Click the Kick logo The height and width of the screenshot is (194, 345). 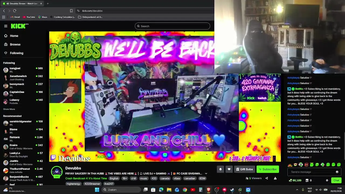click(x=20, y=26)
